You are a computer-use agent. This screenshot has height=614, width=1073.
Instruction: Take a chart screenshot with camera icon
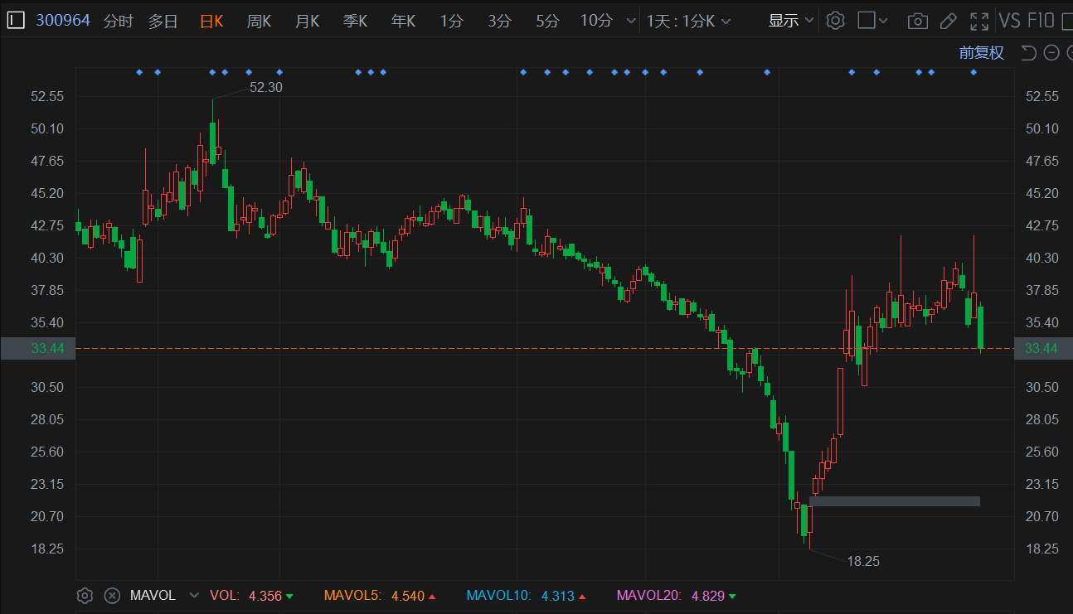pyautogui.click(x=917, y=21)
